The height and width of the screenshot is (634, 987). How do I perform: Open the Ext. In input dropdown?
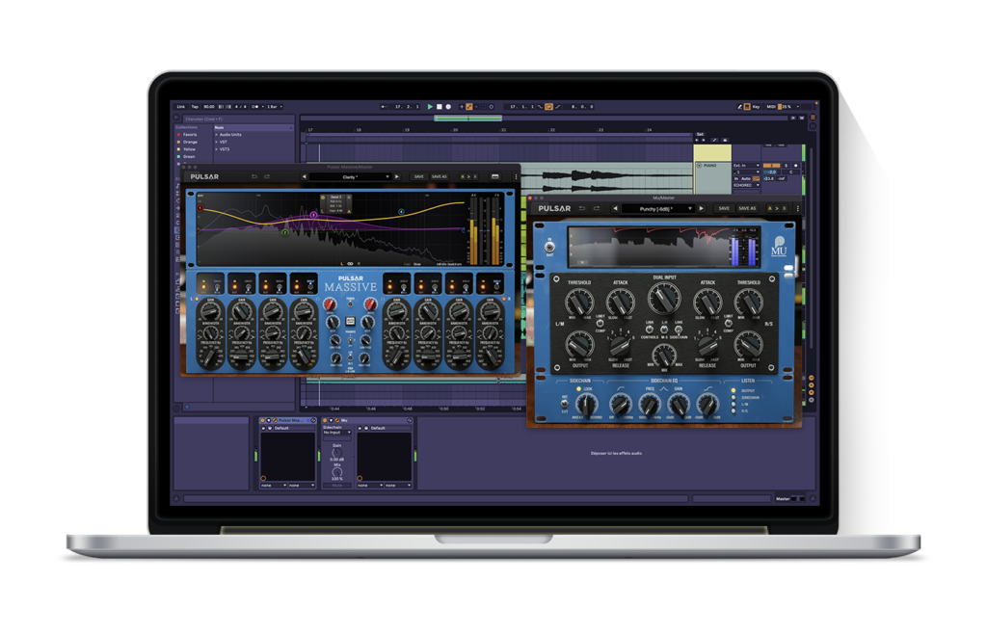point(746,166)
